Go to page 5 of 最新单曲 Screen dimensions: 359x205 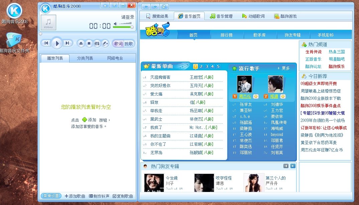218,66
